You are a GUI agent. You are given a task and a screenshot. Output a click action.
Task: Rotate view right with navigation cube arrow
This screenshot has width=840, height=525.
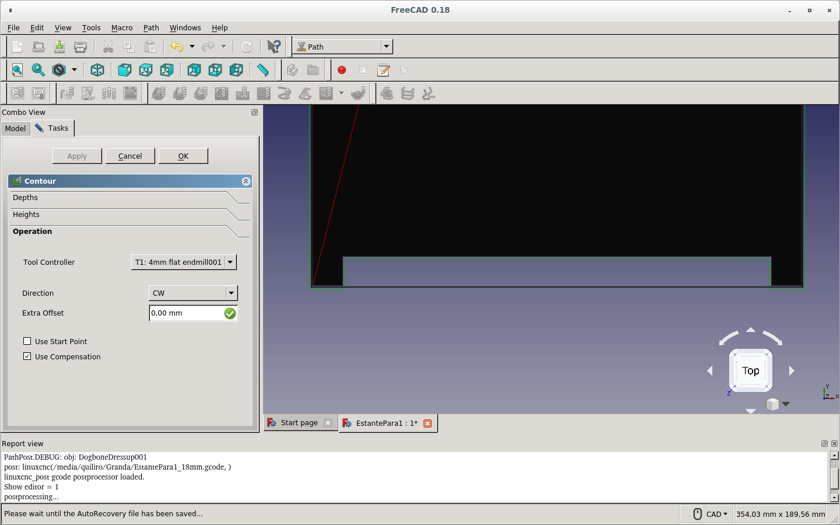tap(792, 370)
